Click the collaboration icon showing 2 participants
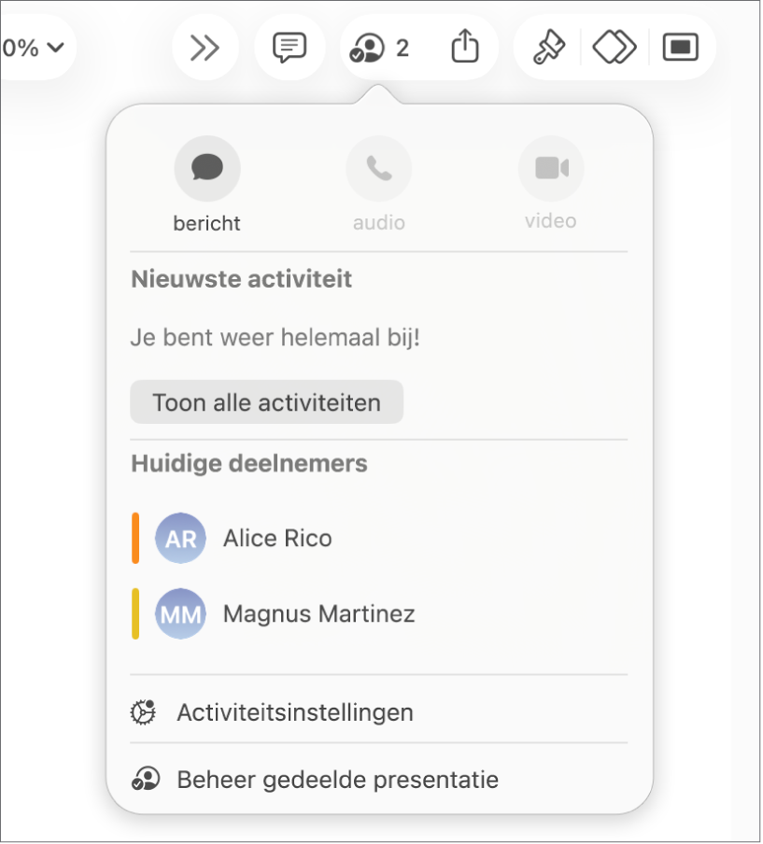The width and height of the screenshot is (763, 844). [x=379, y=48]
